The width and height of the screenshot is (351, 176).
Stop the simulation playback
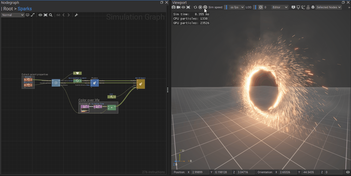200,7
